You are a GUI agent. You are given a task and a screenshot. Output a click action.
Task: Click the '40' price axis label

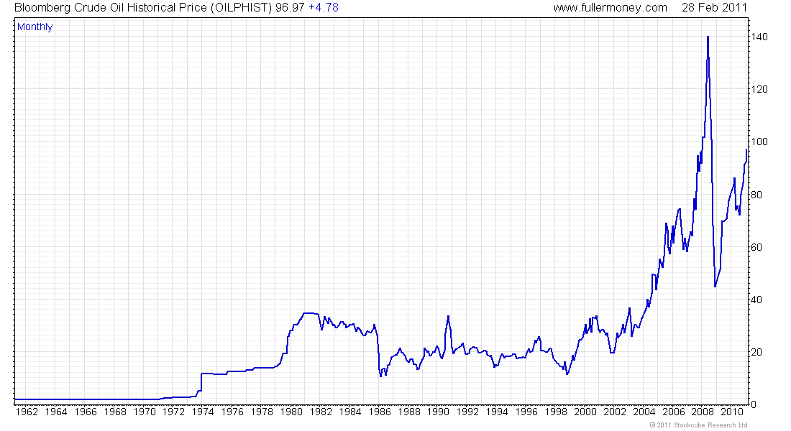(x=756, y=300)
